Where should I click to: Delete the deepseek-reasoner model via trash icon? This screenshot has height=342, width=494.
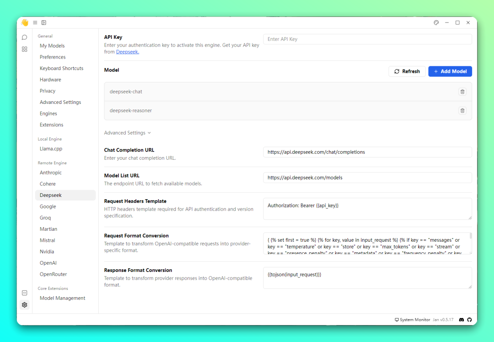coord(462,110)
